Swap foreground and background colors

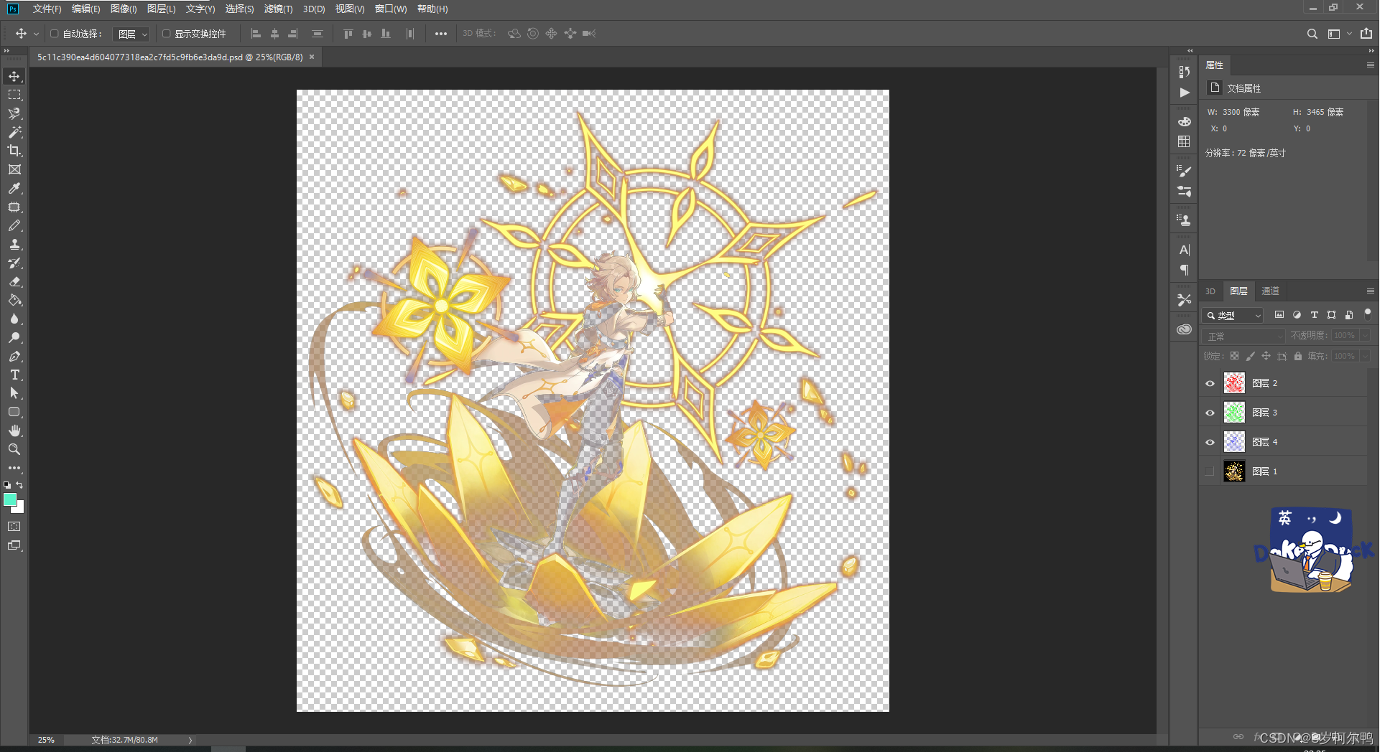coord(20,485)
